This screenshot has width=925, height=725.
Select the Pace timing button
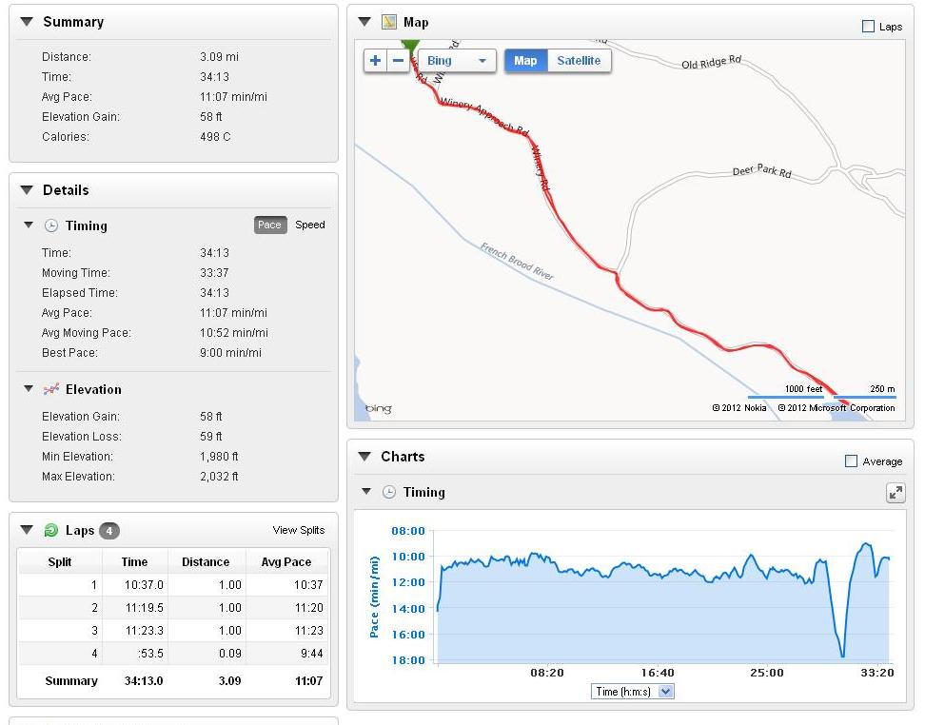click(269, 225)
